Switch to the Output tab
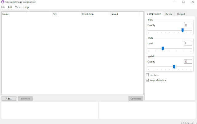197x124 pixels. click(181, 14)
